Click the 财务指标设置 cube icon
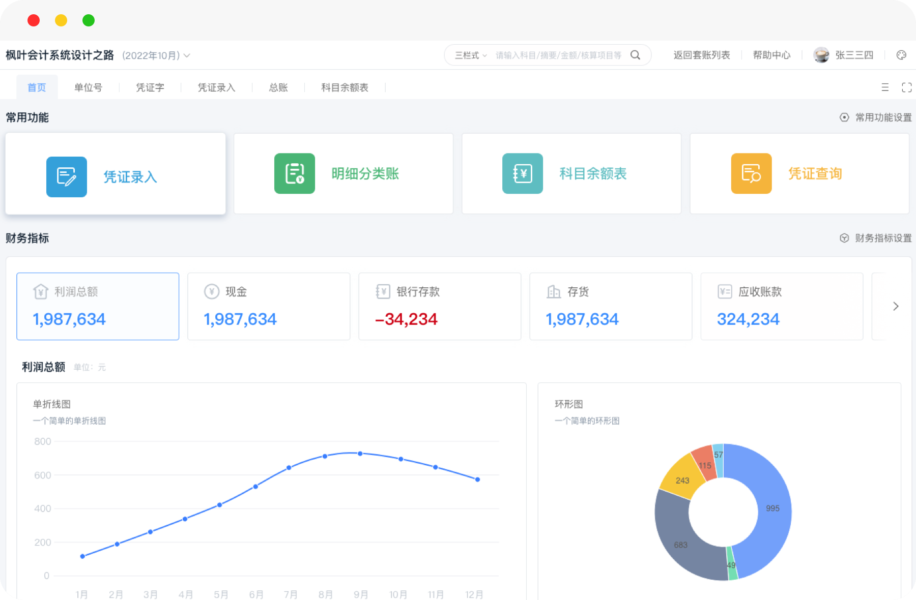Image resolution: width=916 pixels, height=600 pixels. coord(844,238)
